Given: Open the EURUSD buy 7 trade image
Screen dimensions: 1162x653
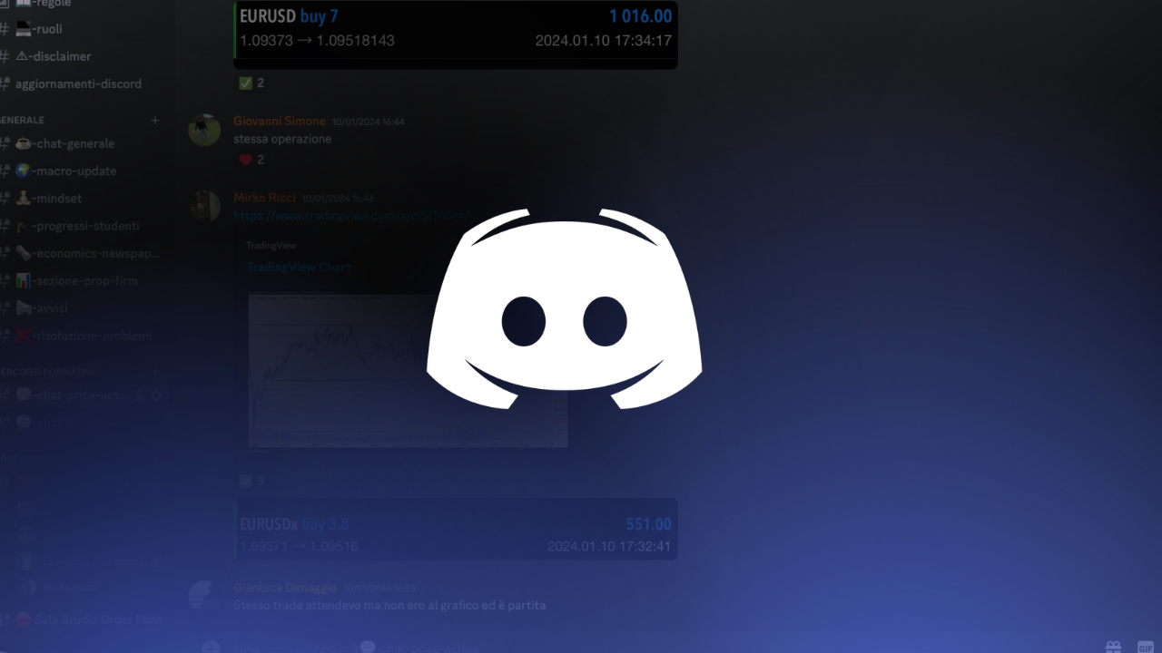Looking at the screenshot, I should pyautogui.click(x=456, y=34).
